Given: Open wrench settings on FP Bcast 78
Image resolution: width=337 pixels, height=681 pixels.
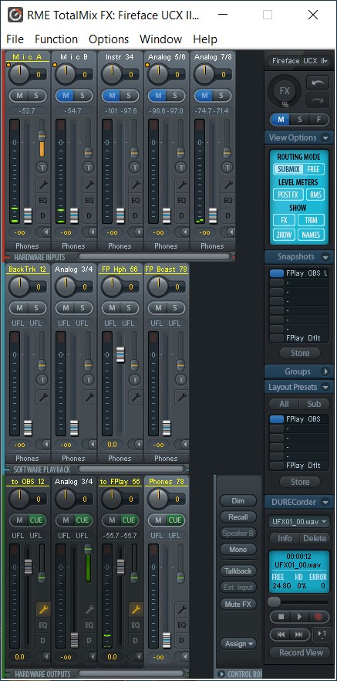Looking at the screenshot, I should (x=182, y=397).
